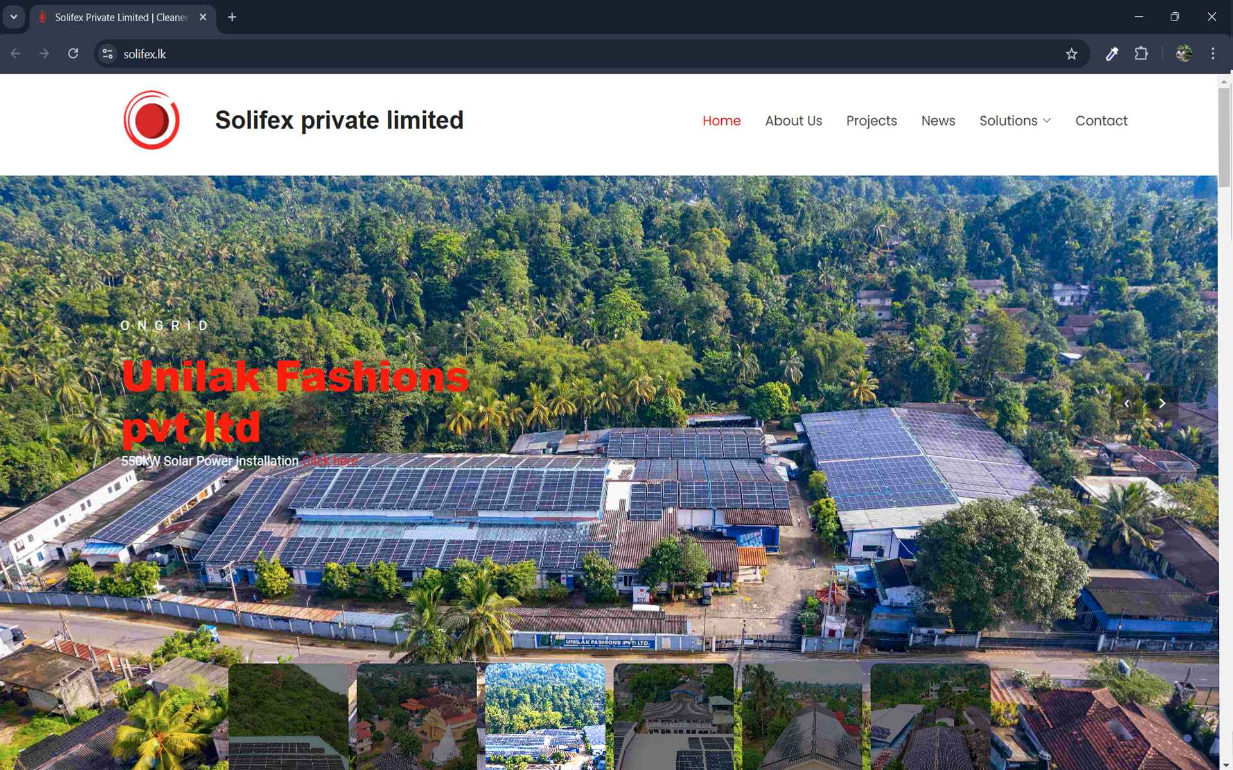This screenshot has width=1233, height=770.
Task: Open a new tab with the plus icon
Action: pyautogui.click(x=232, y=17)
